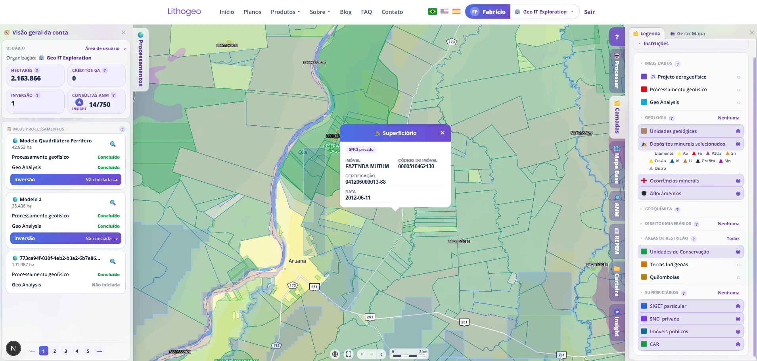Switch language to the Spanish flag

(x=456, y=12)
